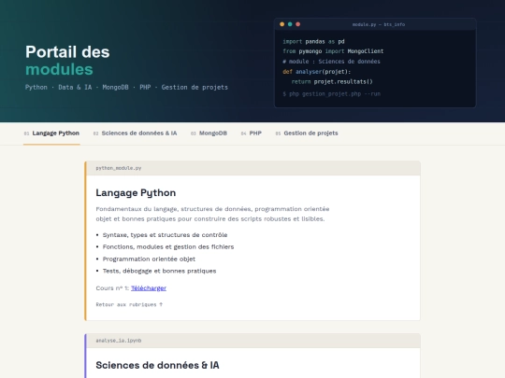The width and height of the screenshot is (505, 378).
Task: Click the red dot in code window
Action: pos(298,24)
